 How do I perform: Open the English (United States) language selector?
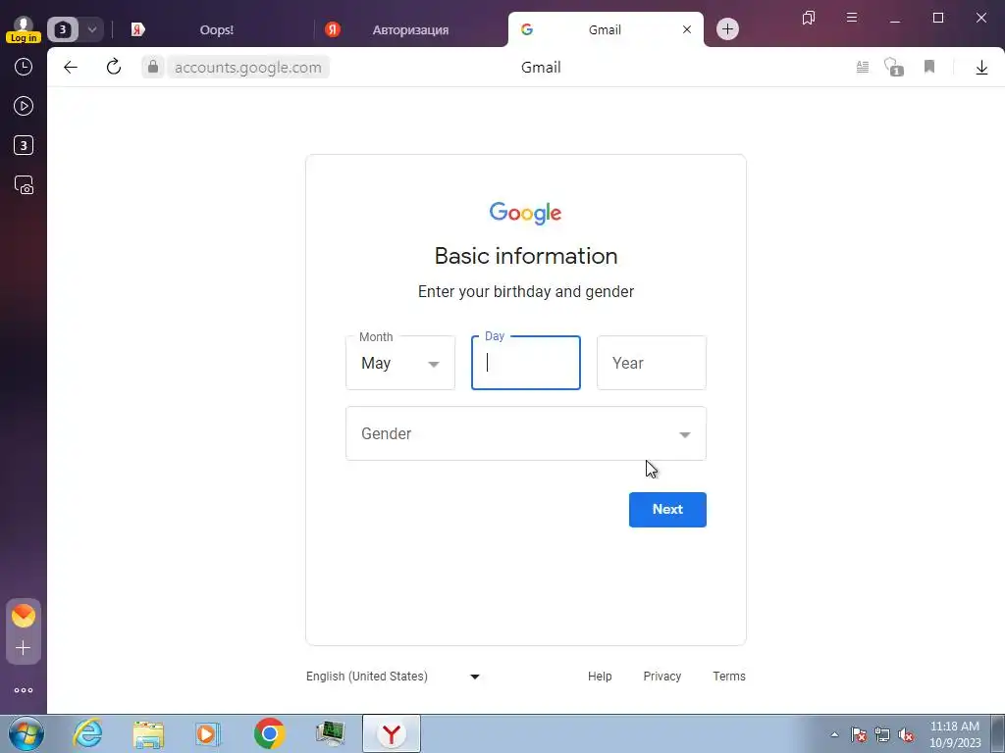click(x=393, y=677)
